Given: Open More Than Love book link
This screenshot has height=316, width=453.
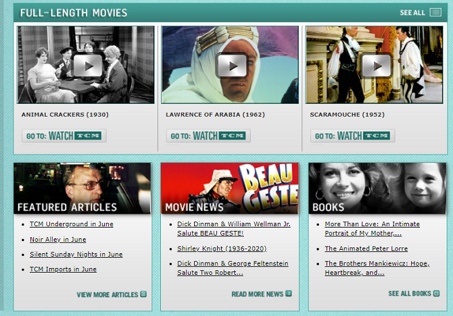Looking at the screenshot, I should click(372, 228).
